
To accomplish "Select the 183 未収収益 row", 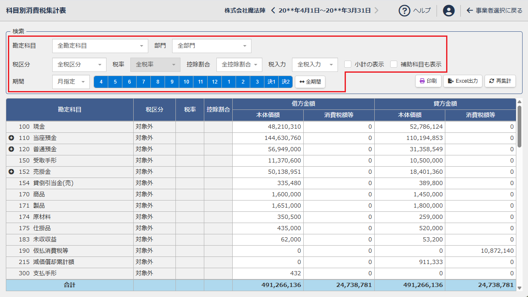I will coord(261,239).
